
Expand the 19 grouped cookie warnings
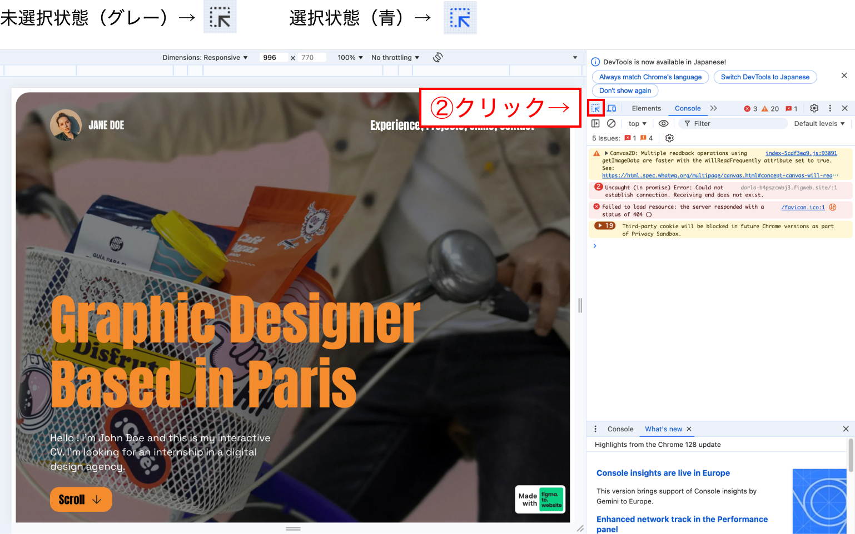[x=604, y=226]
